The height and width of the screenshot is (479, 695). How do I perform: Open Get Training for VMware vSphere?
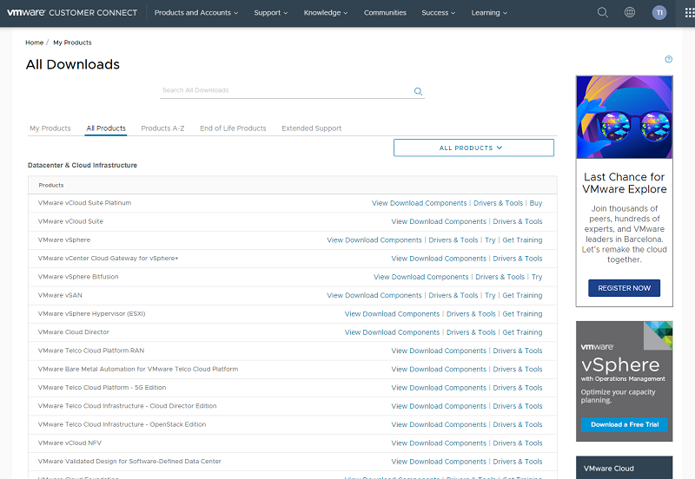(522, 240)
